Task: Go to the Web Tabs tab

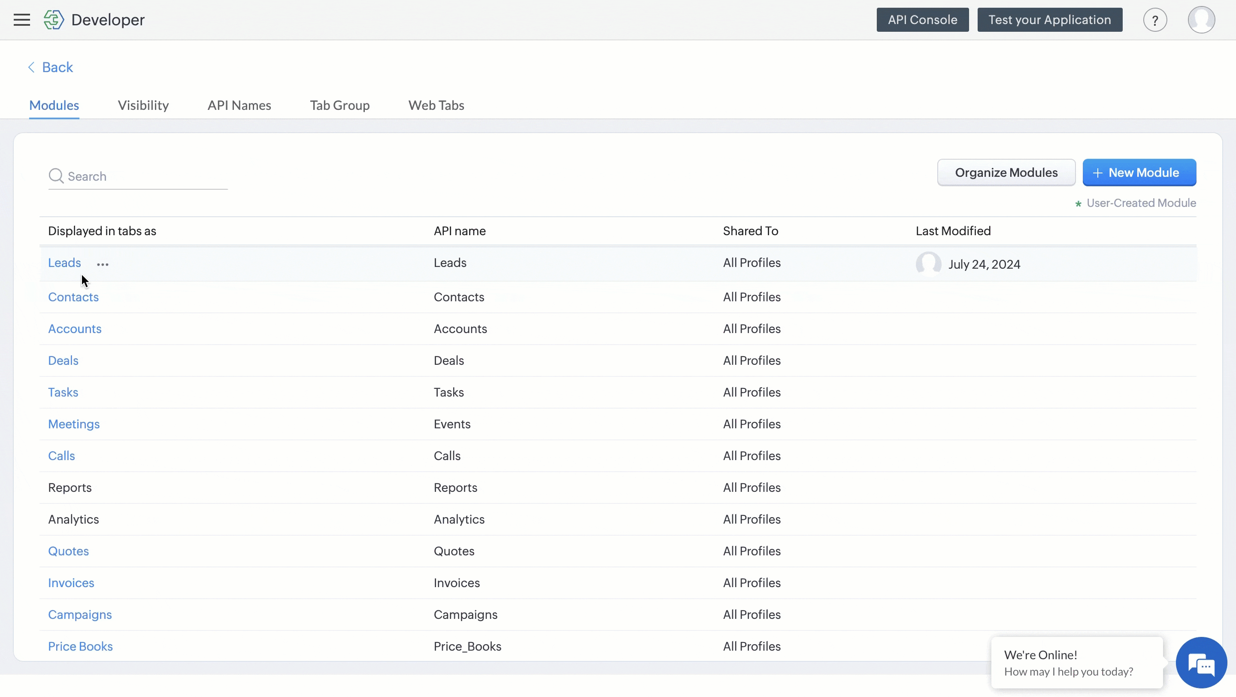Action: 436,105
